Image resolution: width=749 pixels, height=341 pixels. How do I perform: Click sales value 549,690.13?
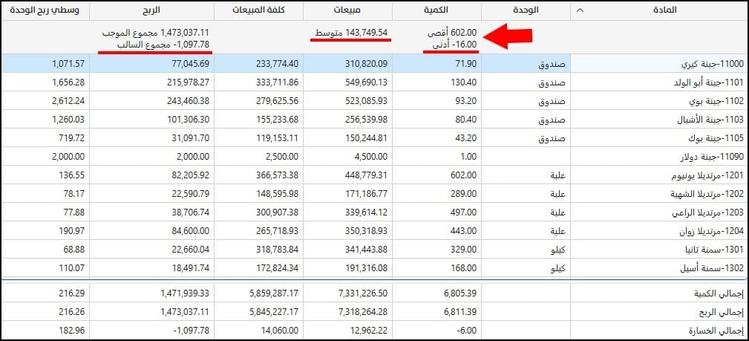coord(365,82)
